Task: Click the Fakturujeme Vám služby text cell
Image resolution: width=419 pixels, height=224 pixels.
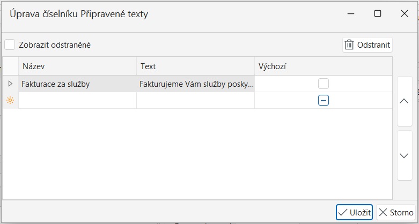Action: pos(195,84)
